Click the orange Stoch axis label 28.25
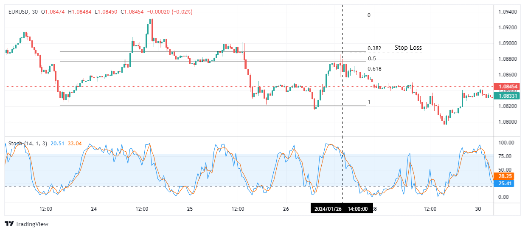 (x=504, y=176)
